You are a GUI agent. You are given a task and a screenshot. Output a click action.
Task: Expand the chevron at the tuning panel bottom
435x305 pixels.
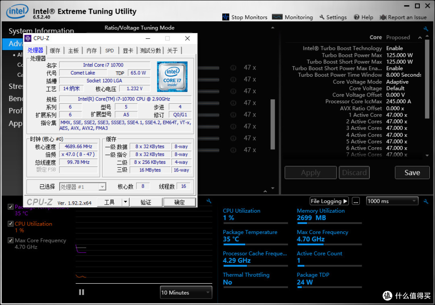265,191
